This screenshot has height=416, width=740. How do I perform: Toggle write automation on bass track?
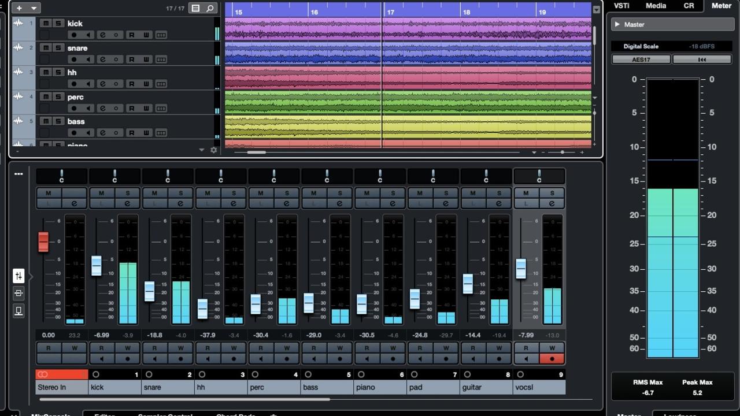pyautogui.click(x=146, y=132)
